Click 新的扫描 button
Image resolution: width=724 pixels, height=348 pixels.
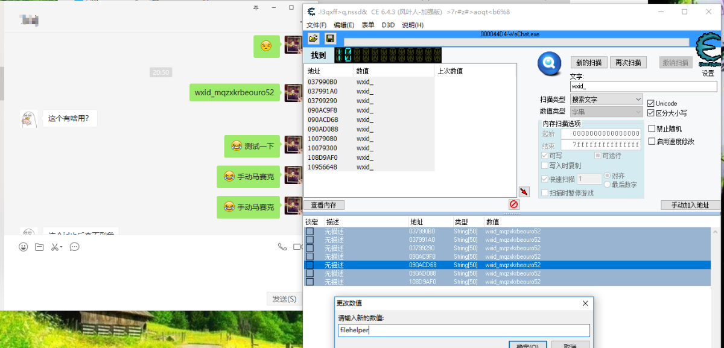(x=589, y=63)
